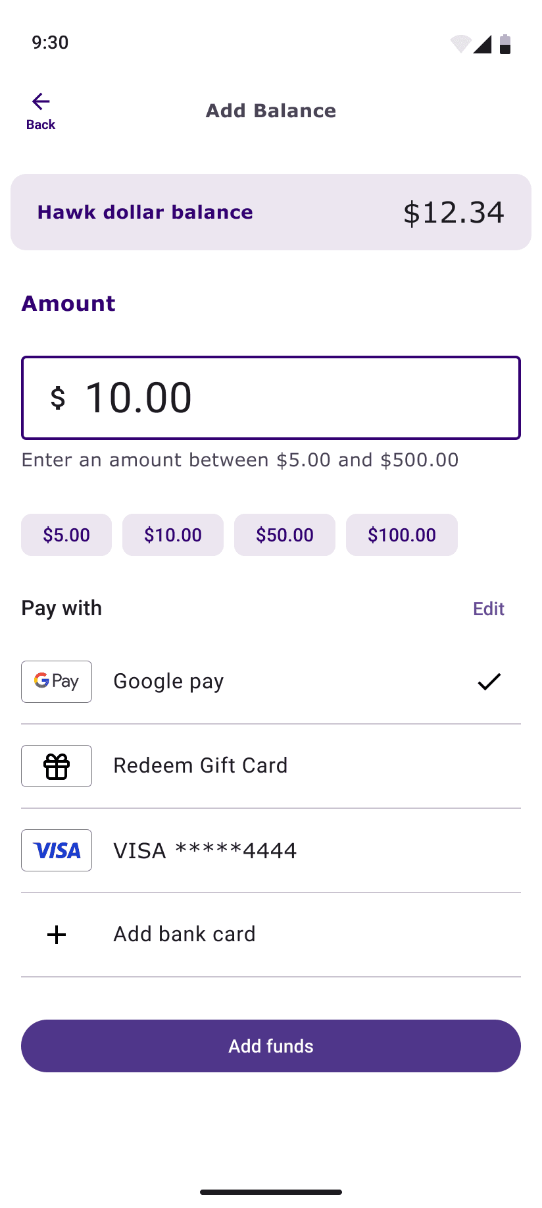542x1208 pixels.
Task: Click the checkmark next to Google pay
Action: 489,681
